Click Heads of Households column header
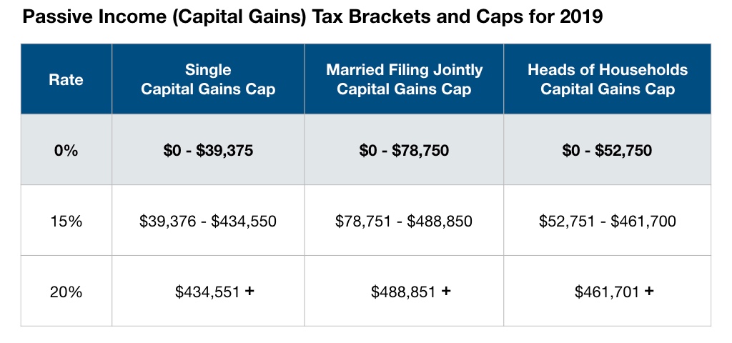The width and height of the screenshot is (732, 343). tap(608, 79)
